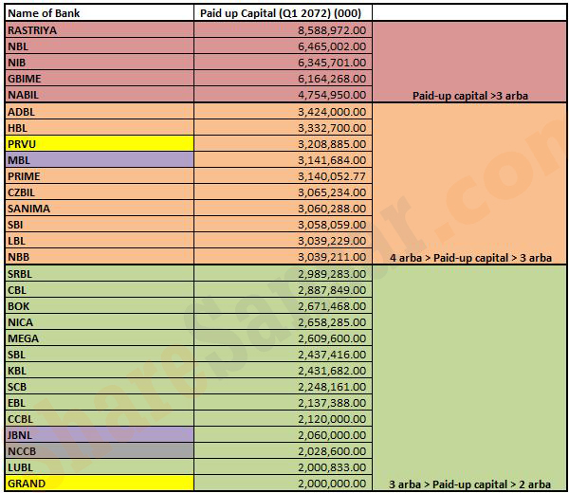Click the value 2,437,416.00

point(332,354)
